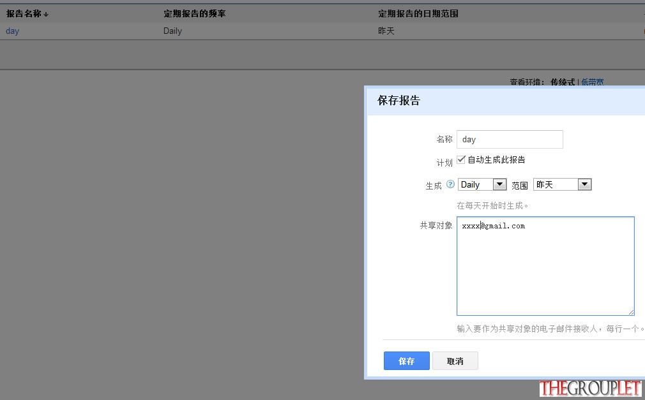Click the 定期报告的日期范围 column header
This screenshot has width=645, height=400.
click(418, 13)
